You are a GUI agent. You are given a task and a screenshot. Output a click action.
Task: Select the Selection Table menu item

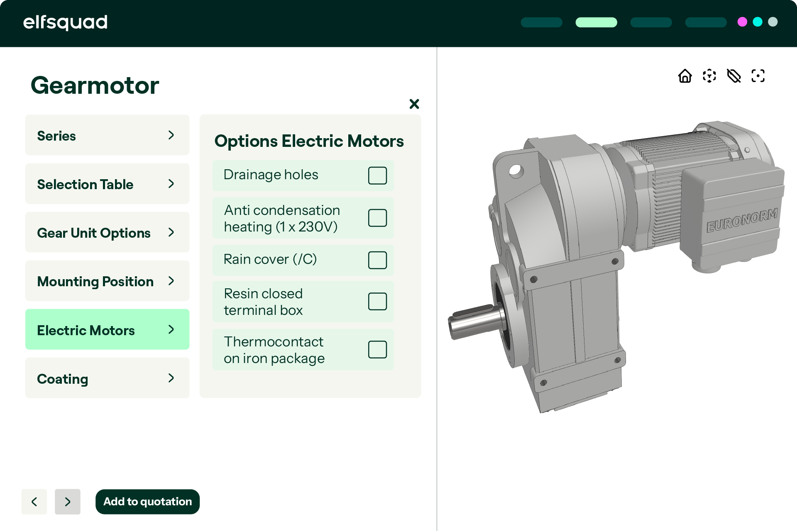click(107, 184)
